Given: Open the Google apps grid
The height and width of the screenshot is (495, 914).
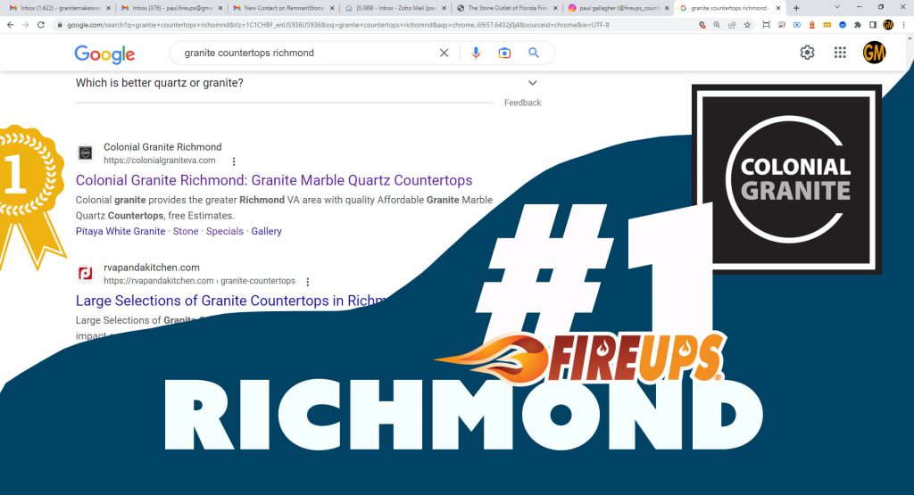Looking at the screenshot, I should [839, 53].
